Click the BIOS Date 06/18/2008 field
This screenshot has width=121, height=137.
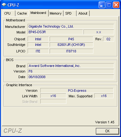pyautogui.click(x=71, y=77)
